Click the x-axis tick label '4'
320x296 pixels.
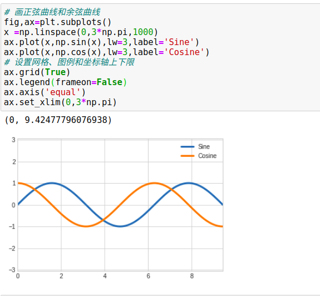(105, 276)
